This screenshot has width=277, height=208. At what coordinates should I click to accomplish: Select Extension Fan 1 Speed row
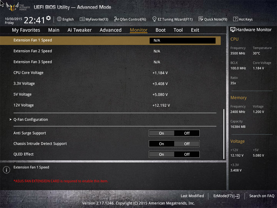tap(110, 40)
